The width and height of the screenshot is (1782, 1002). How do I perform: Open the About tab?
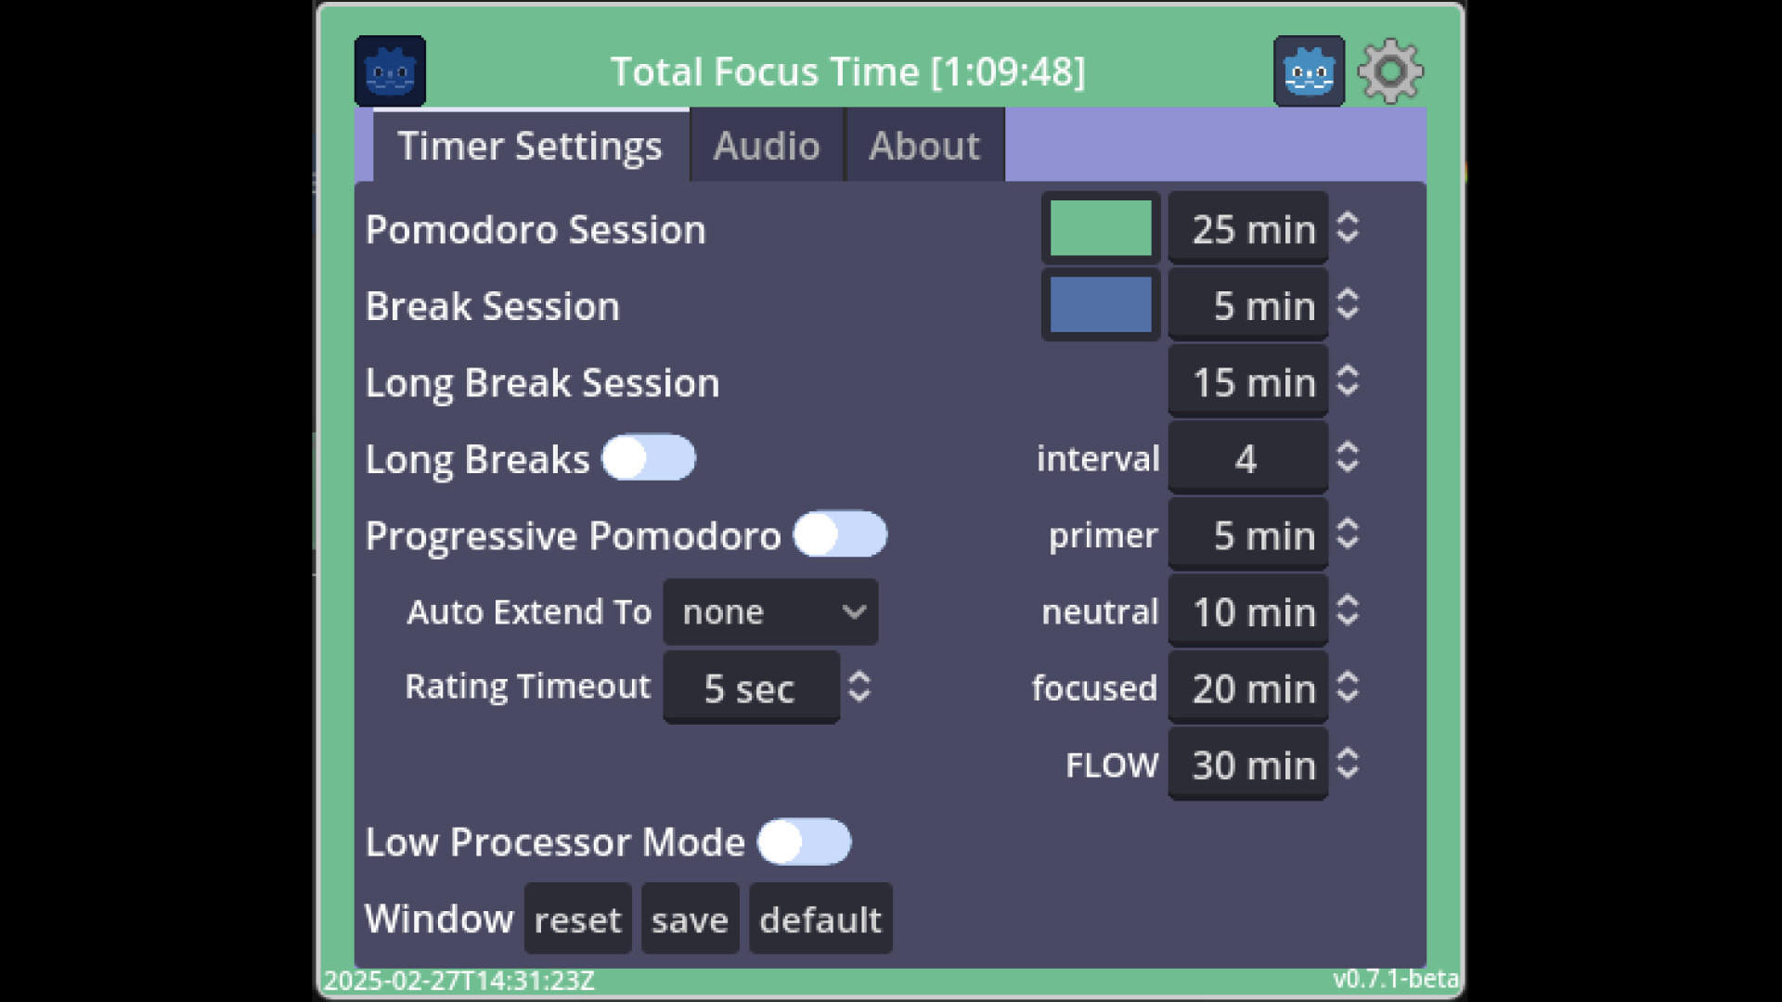pos(924,146)
